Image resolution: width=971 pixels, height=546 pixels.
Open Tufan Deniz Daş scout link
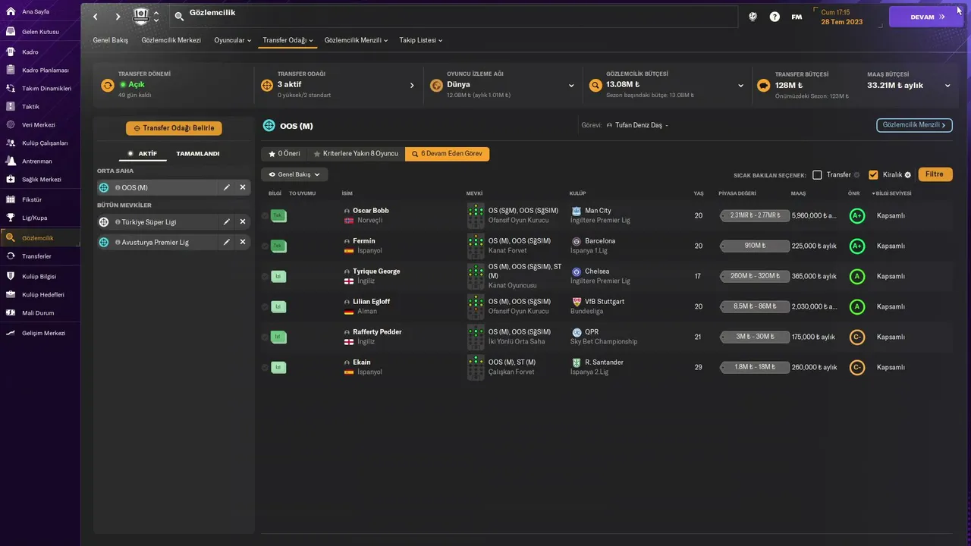[639, 125]
